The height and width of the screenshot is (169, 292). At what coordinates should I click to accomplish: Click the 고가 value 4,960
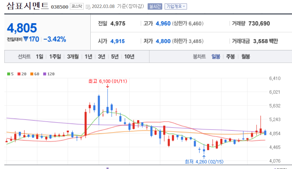click(x=163, y=24)
